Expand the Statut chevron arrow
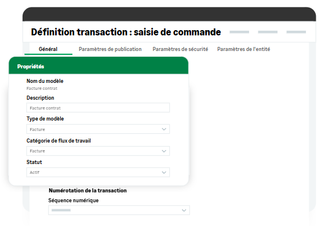Screen dimensions: 325x226 pos(164,172)
